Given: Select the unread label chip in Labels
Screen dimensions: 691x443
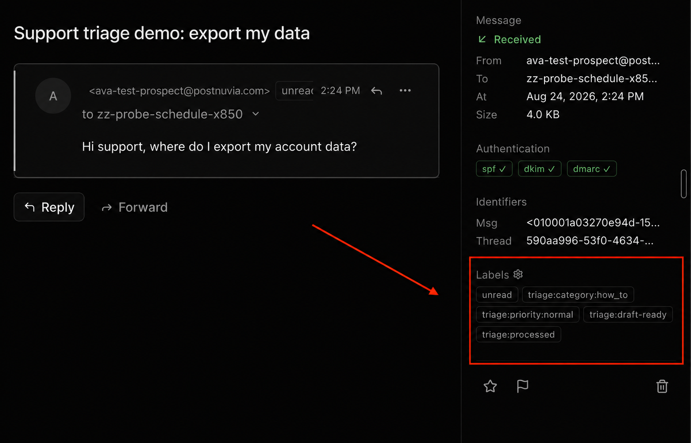Looking at the screenshot, I should pyautogui.click(x=497, y=295).
